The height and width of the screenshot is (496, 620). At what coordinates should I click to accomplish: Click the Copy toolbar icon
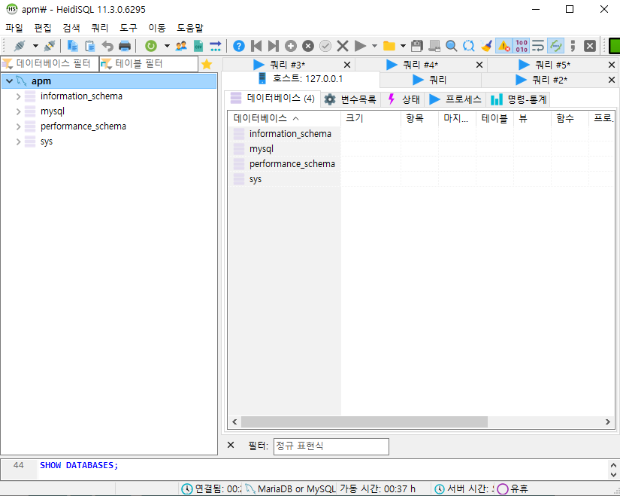[x=72, y=46]
